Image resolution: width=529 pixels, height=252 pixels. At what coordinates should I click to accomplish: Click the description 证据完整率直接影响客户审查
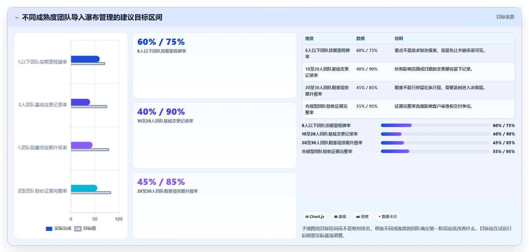point(434,106)
